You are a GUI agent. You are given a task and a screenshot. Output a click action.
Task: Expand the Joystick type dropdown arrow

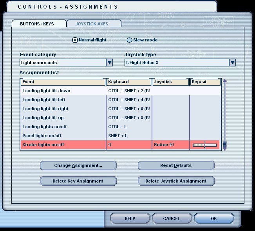pyautogui.click(x=232, y=63)
